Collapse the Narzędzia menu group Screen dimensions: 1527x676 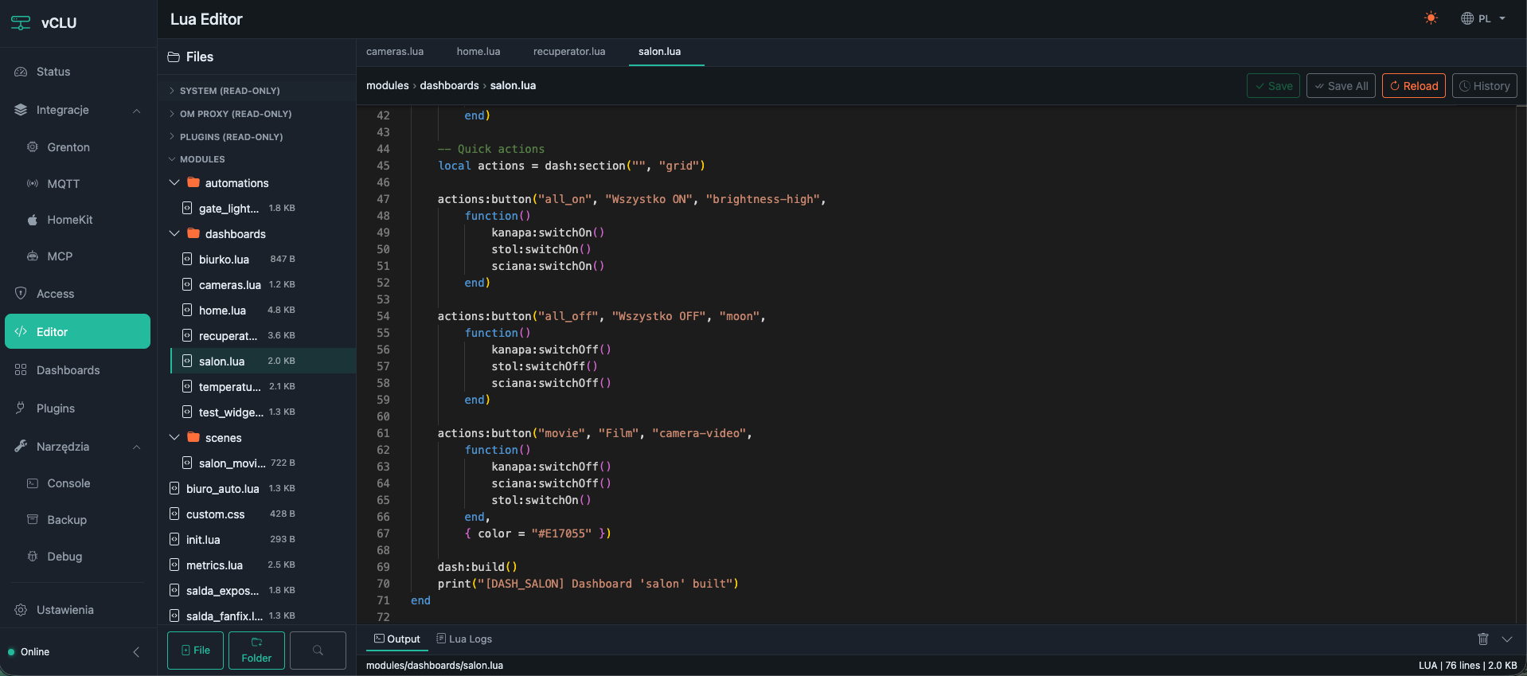136,447
